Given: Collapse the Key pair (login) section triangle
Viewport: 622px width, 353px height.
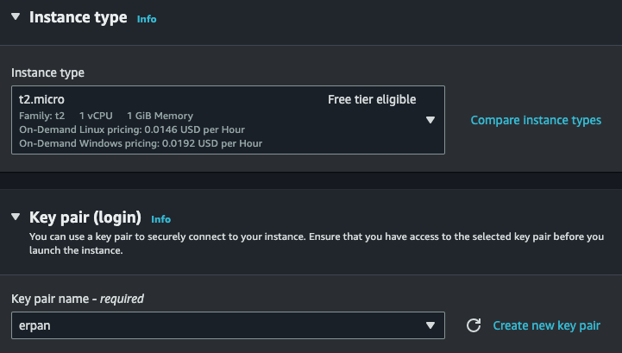Looking at the screenshot, I should click(x=15, y=217).
